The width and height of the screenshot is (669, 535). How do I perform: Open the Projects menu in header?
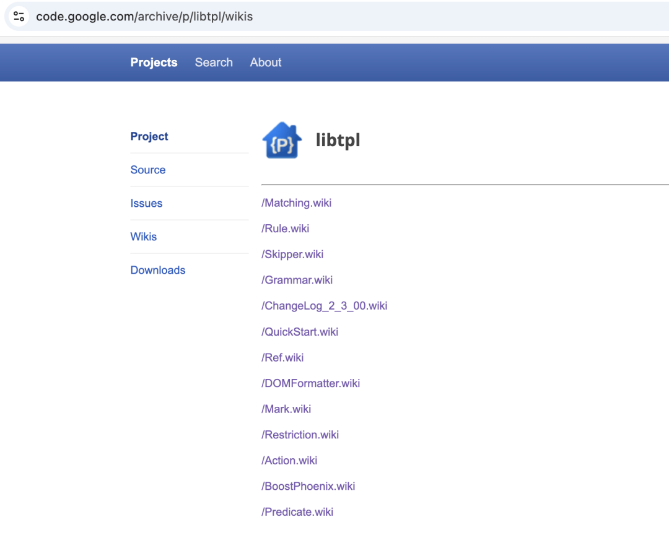click(154, 63)
